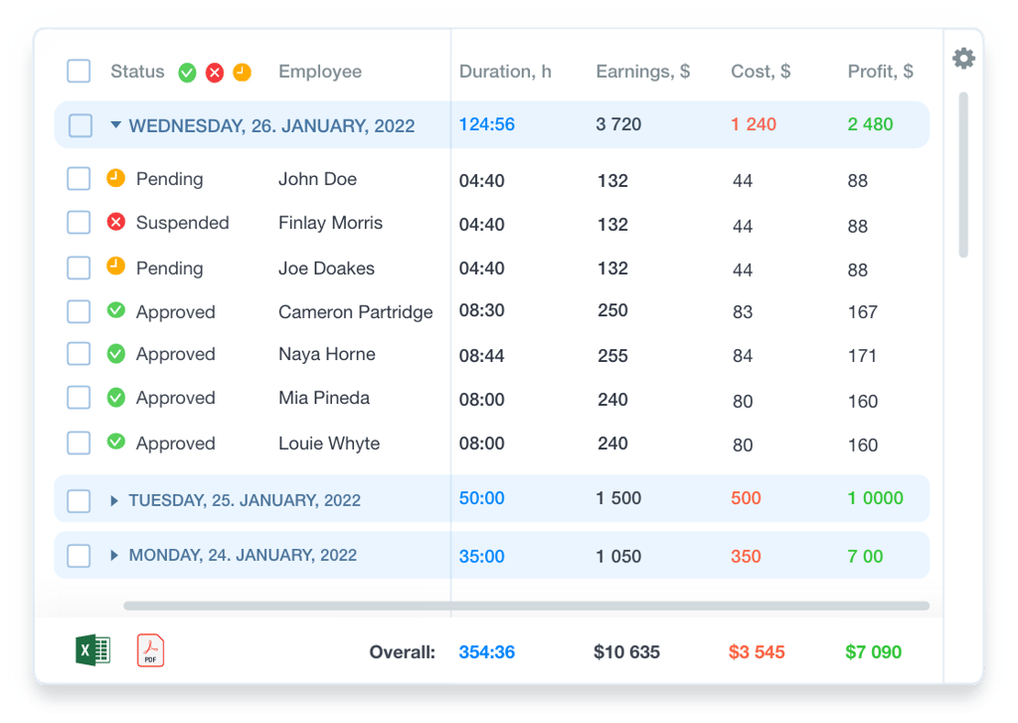Check the box for Cameron Partridge's row
1018x723 pixels.
[79, 311]
